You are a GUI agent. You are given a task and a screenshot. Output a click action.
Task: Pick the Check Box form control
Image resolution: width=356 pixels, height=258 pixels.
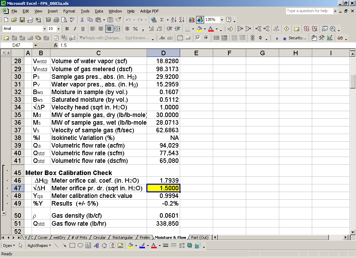click(x=198, y=38)
